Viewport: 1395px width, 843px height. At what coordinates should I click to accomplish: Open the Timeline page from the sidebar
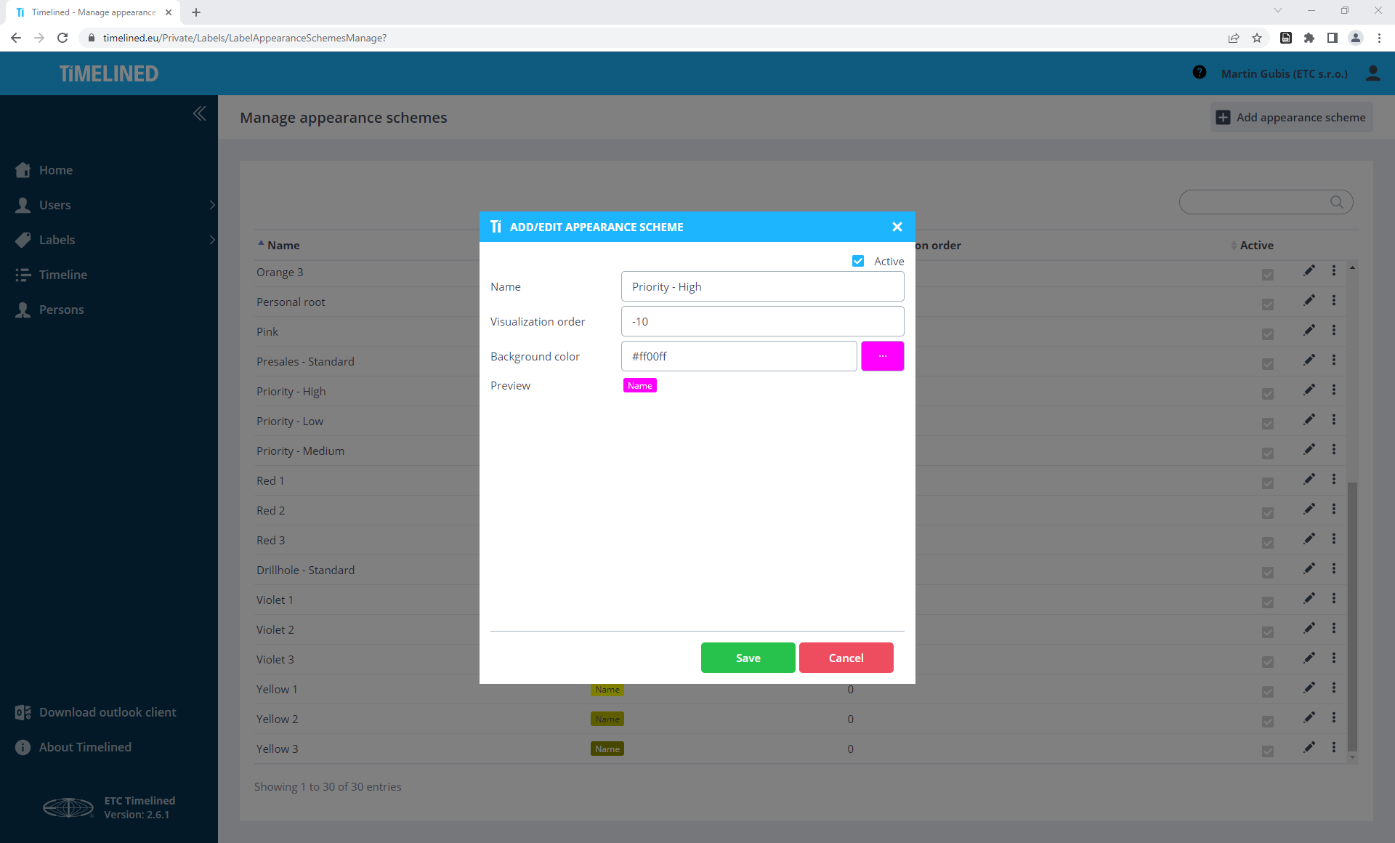tap(63, 275)
